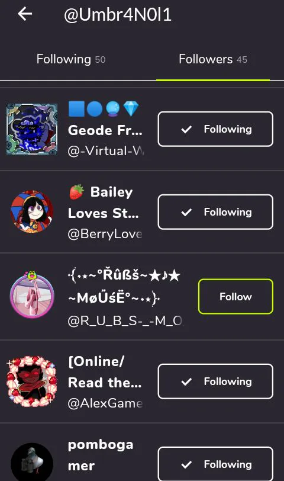Open the @Umbr4N0l1 header title
The image size is (284, 481).
pyautogui.click(x=118, y=15)
